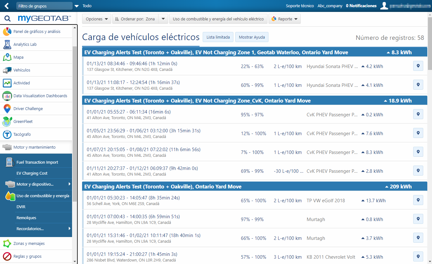432x264 pixels.
Task: Click the Driver Challenge star icon
Action: pyautogui.click(x=7, y=109)
